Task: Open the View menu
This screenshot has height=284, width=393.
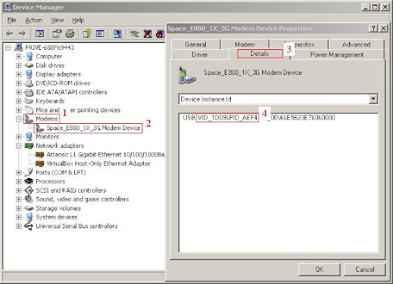Action: click(x=57, y=20)
